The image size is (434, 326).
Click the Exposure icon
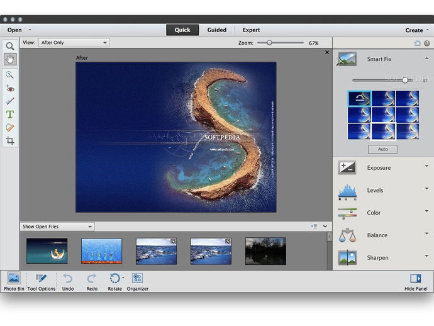[347, 167]
